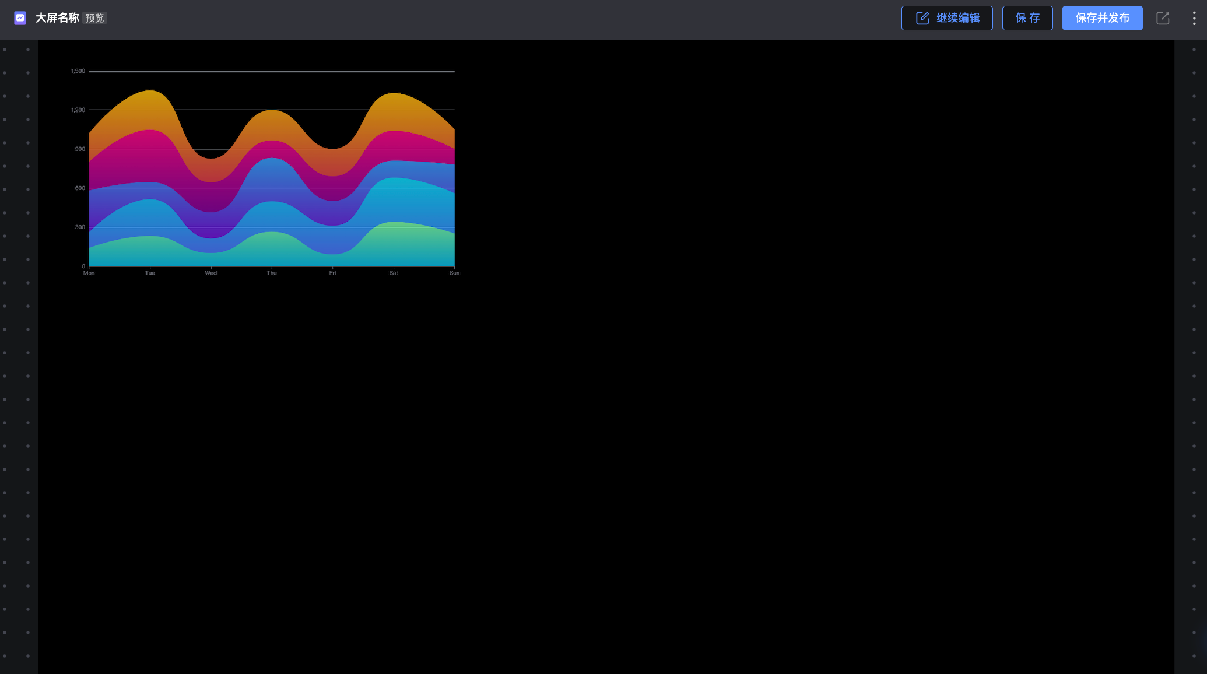Click the 900 y-axis label
Viewport: 1207px width, 674px height.
(80, 149)
